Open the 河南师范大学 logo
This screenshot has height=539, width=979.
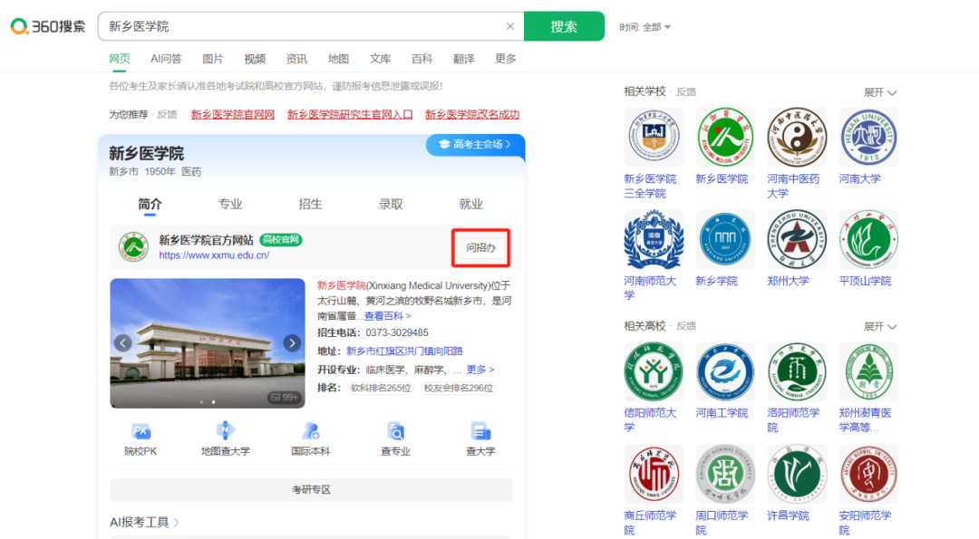pos(654,239)
